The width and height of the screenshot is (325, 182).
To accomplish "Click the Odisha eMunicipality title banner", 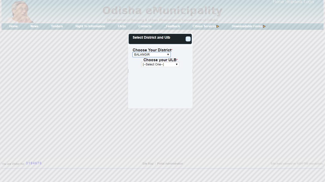I will click(x=162, y=11).
